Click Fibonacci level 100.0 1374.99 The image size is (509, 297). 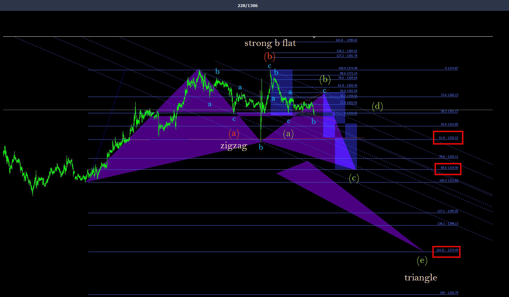[x=348, y=68]
